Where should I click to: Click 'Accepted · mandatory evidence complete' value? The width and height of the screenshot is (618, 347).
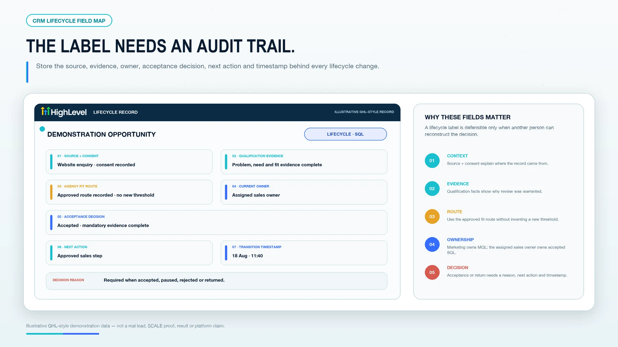coord(103,225)
